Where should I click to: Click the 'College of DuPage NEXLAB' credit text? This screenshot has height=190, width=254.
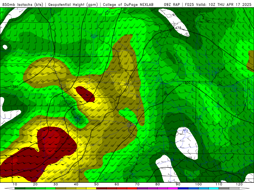128,5
